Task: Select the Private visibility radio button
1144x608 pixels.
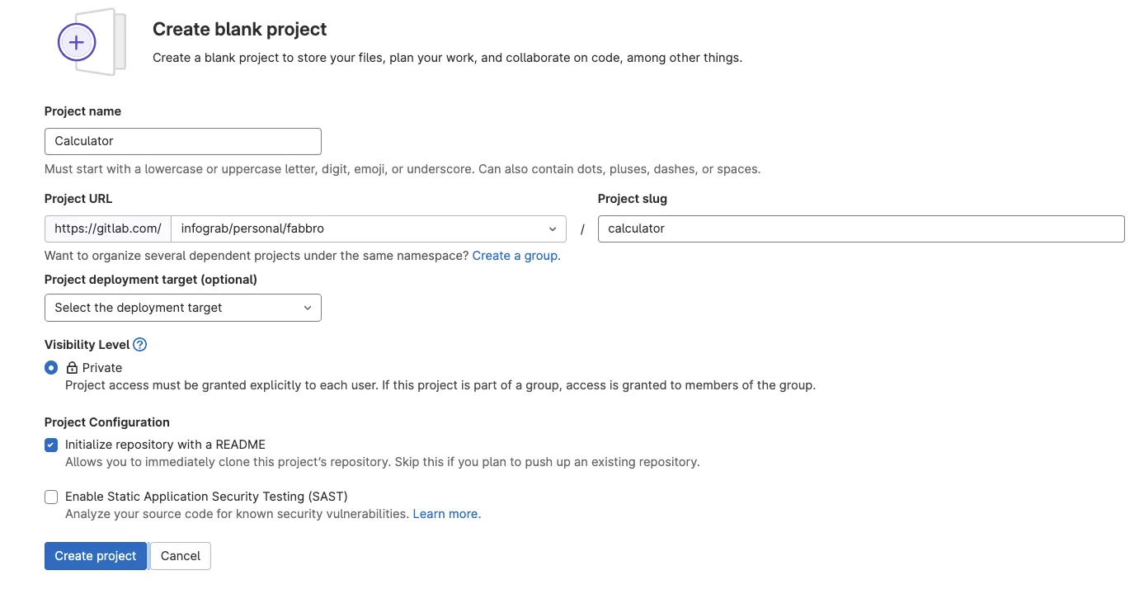Action: (51, 368)
